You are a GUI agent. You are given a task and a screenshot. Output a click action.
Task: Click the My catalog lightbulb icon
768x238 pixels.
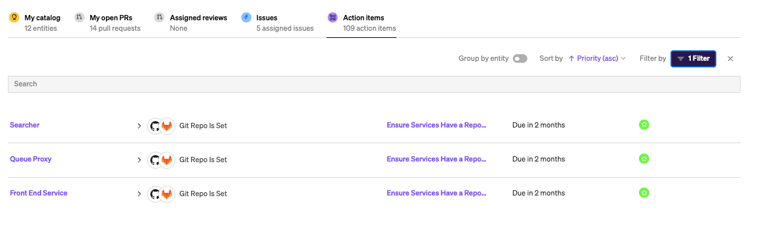[14, 18]
